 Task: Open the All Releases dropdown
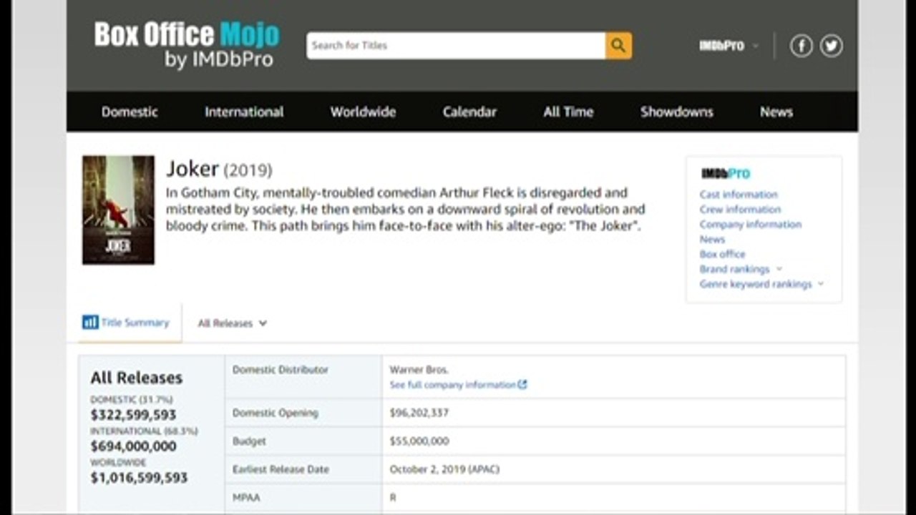pyautogui.click(x=233, y=323)
